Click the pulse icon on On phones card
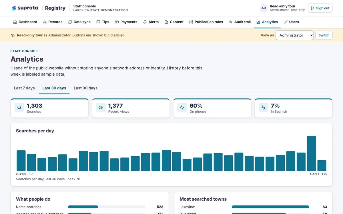This screenshot has height=214, width=343. coord(182,108)
